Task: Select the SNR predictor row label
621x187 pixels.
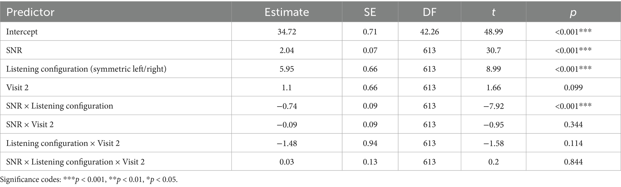Action: (x=14, y=50)
